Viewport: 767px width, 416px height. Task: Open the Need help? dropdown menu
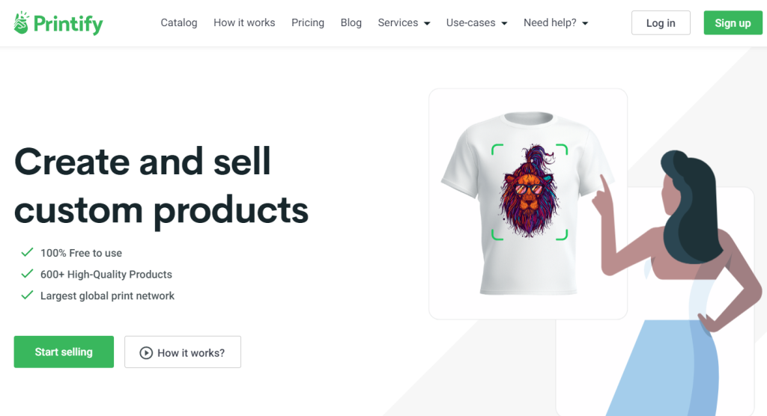point(556,23)
